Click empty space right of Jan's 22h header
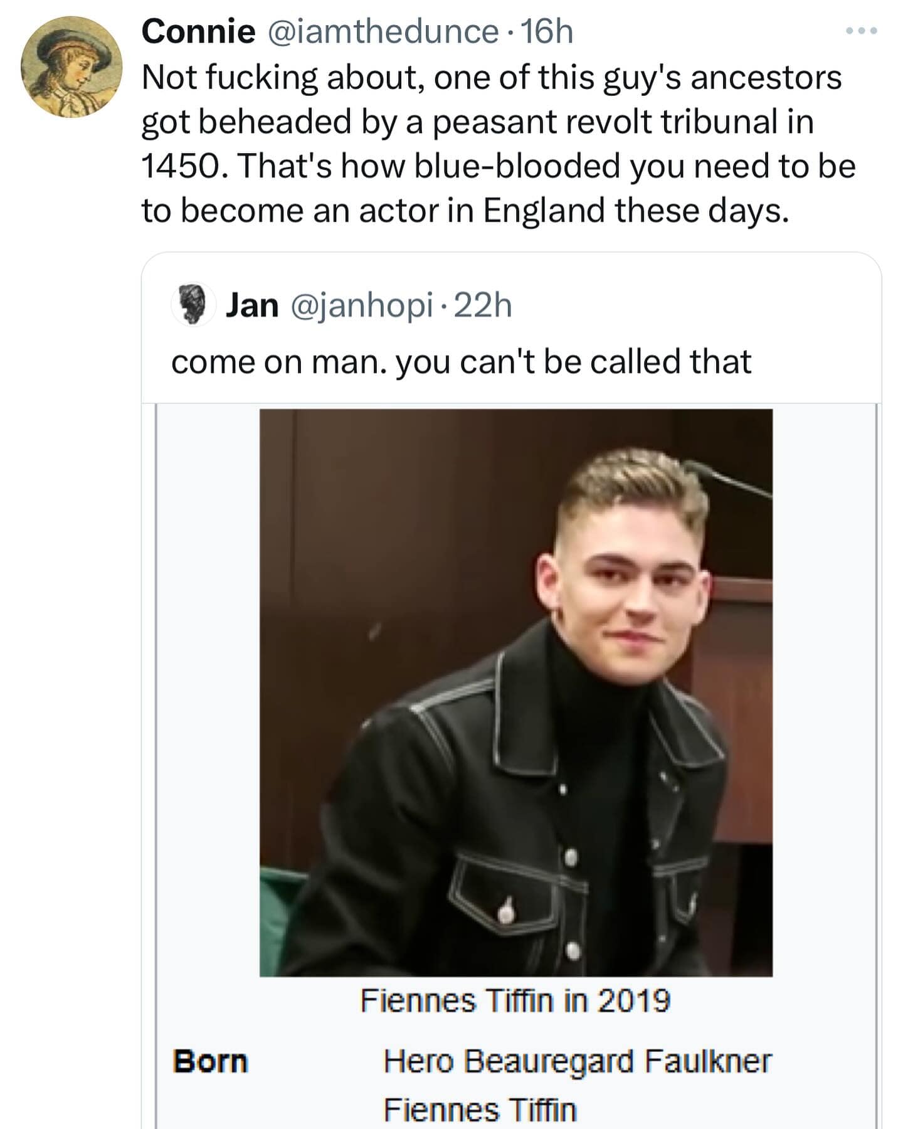 pos(690,305)
